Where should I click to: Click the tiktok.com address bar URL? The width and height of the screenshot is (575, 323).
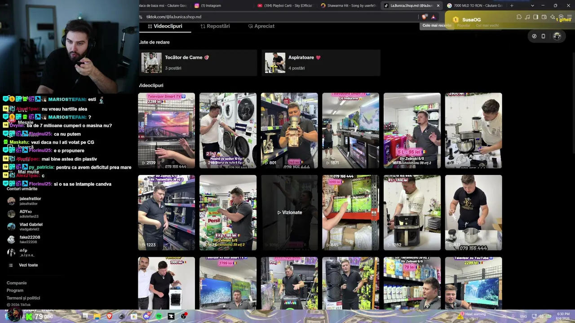(174, 17)
